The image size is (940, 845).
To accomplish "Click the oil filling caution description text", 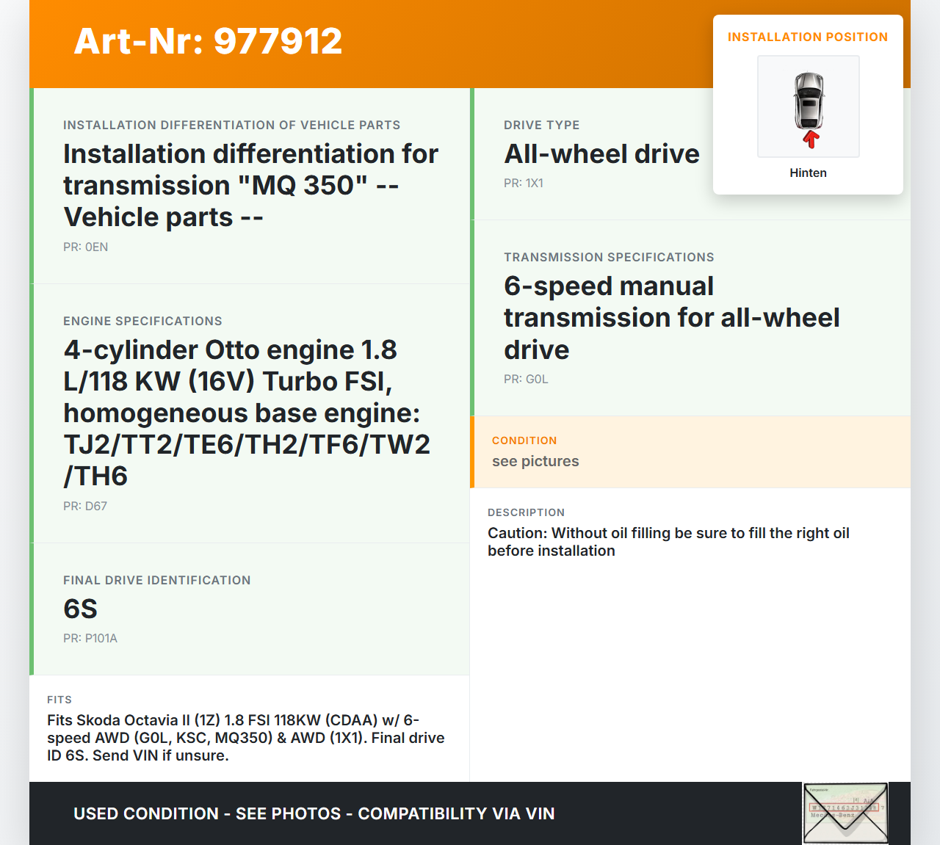I will 668,542.
